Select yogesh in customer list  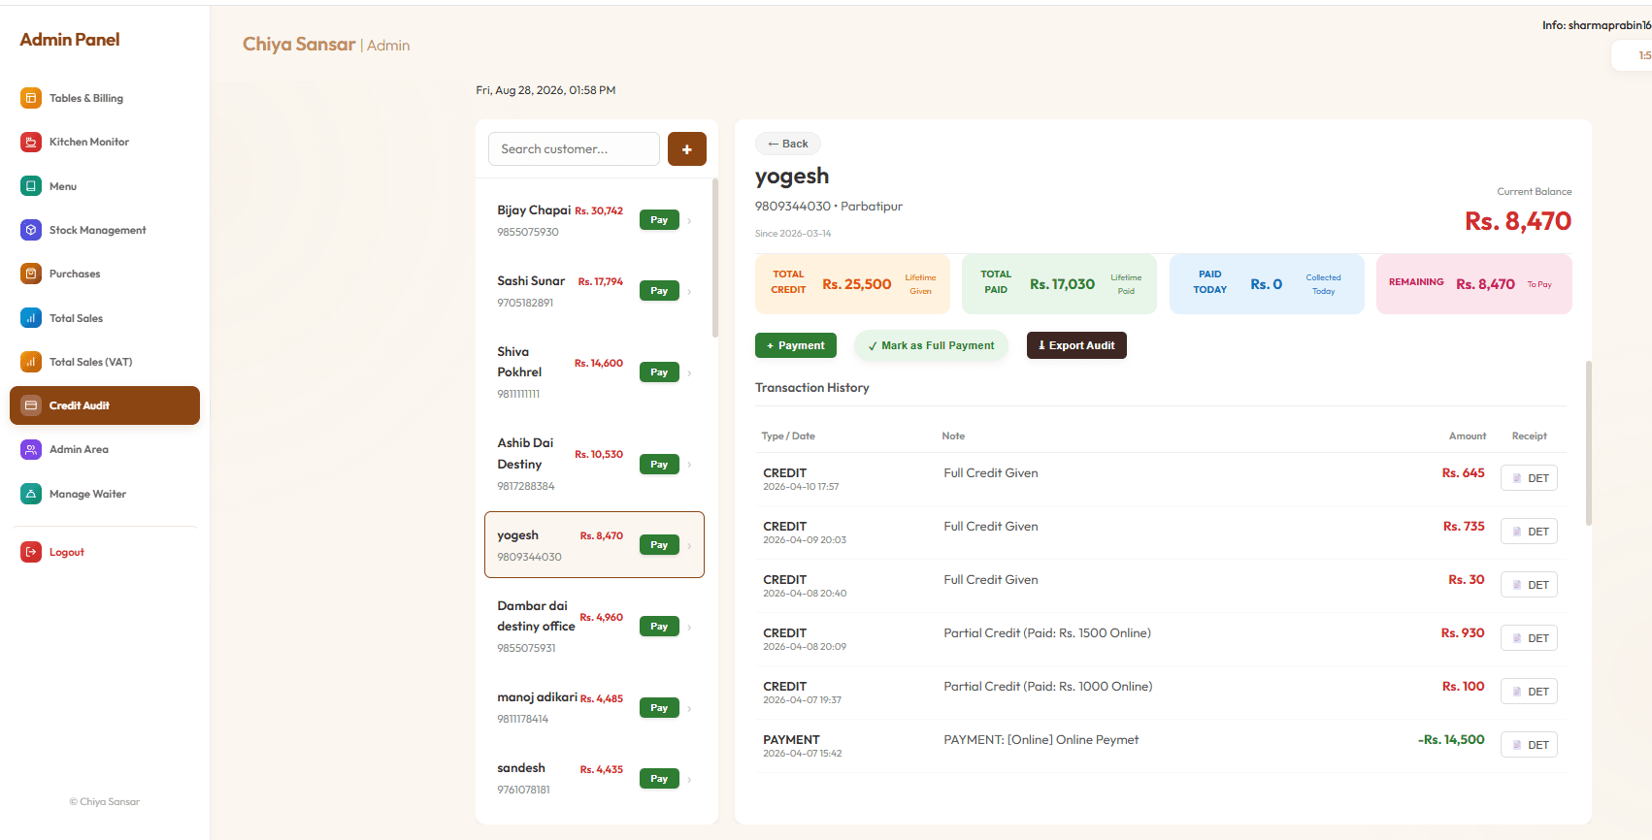[x=594, y=544]
